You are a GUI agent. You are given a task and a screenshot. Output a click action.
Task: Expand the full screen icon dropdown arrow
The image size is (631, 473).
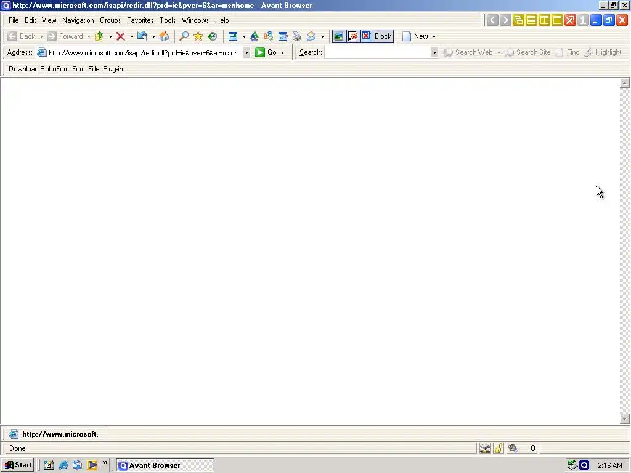pos(244,36)
